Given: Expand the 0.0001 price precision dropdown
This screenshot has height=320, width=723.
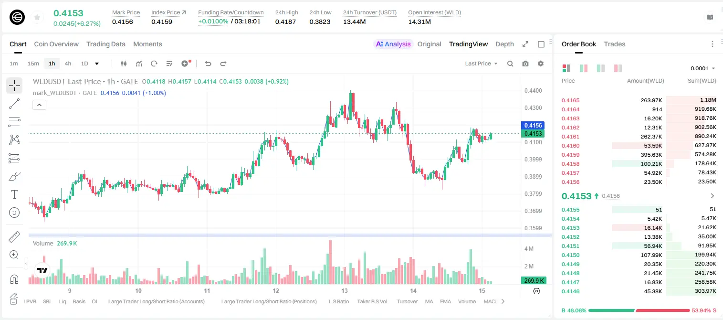Looking at the screenshot, I should click(703, 68).
